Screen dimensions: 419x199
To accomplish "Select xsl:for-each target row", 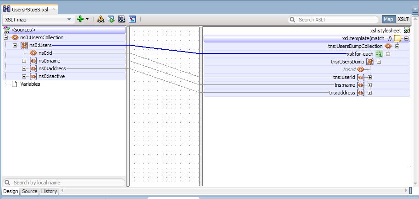I will pos(307,54).
